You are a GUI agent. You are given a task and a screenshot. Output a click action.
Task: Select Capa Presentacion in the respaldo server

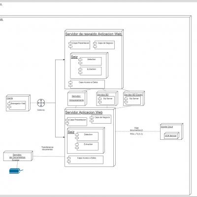pyautogui.click(x=79, y=45)
